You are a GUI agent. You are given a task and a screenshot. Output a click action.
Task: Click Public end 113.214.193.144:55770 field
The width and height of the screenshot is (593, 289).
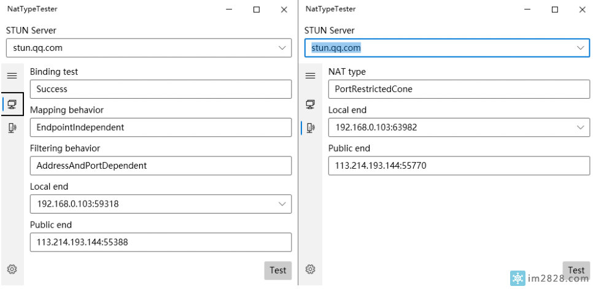pos(459,166)
